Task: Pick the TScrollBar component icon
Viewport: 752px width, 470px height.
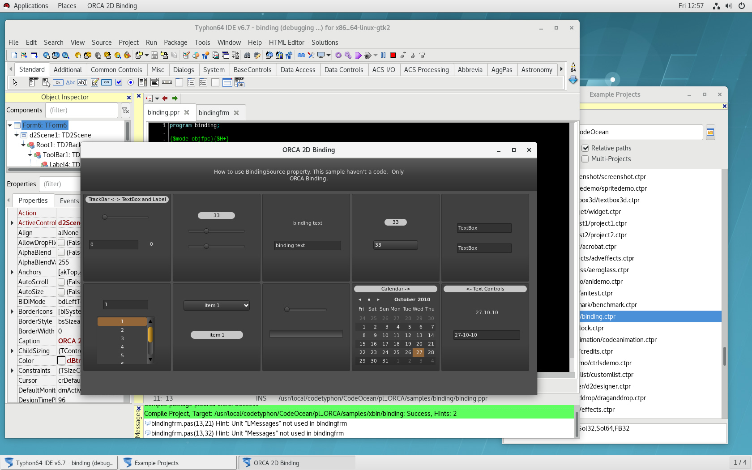Action: tap(167, 82)
